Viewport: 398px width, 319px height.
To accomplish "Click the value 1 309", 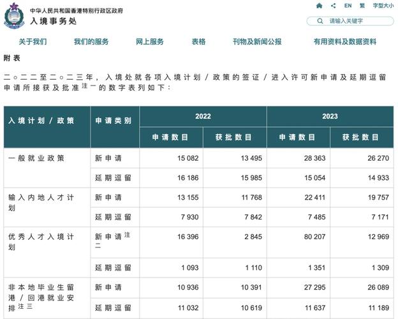I will pos(381,268).
